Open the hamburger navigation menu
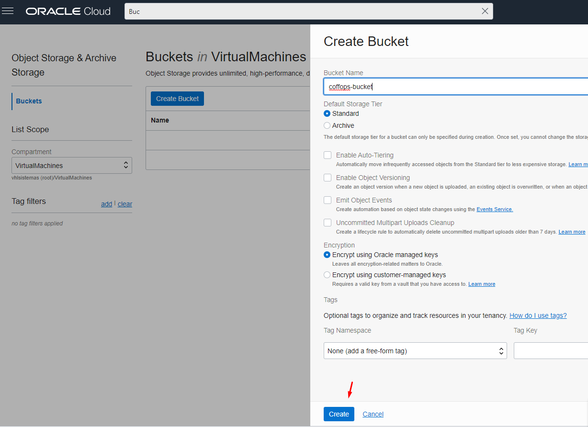The height and width of the screenshot is (427, 588). (8, 11)
